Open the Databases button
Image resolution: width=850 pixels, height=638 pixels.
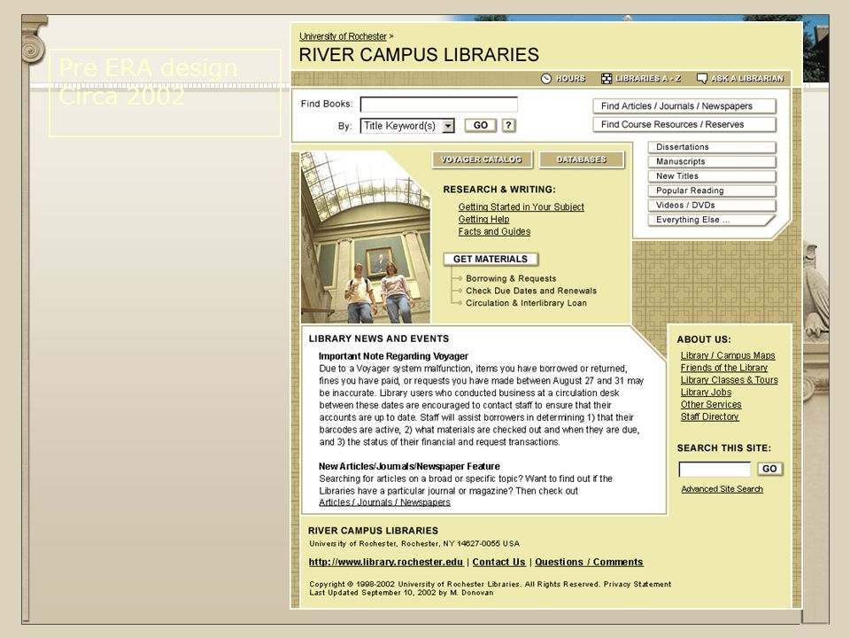click(x=581, y=159)
